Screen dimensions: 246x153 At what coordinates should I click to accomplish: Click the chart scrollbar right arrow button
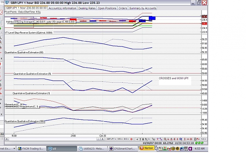[x=103, y=139]
